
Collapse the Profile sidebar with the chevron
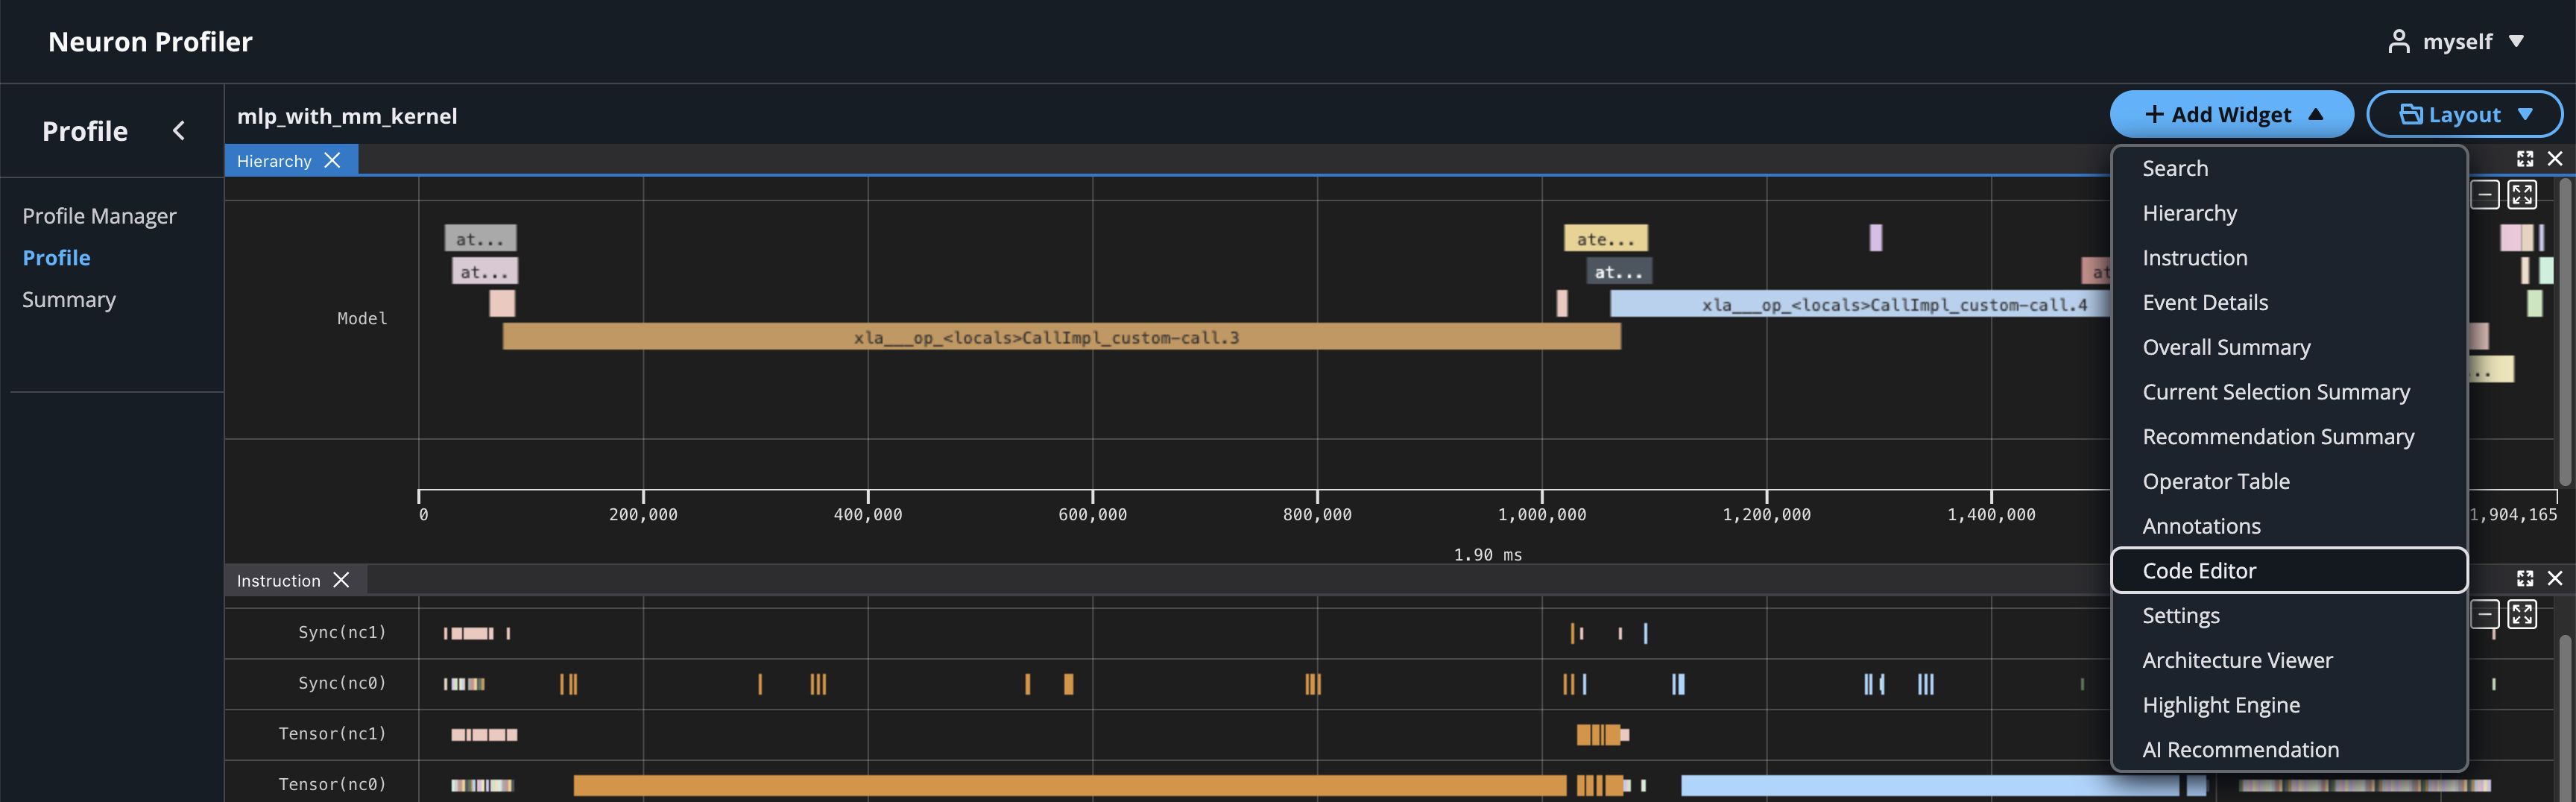click(x=179, y=131)
